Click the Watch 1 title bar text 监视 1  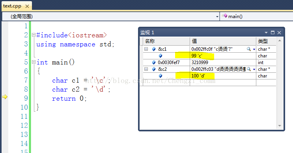click(x=147, y=33)
